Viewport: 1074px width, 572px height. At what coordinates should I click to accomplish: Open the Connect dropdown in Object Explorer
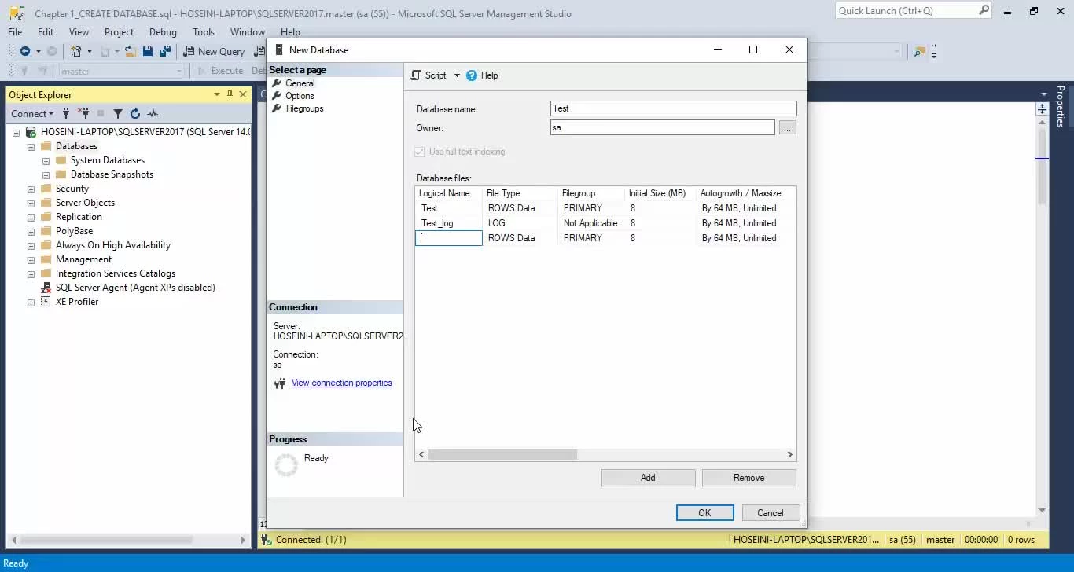(32, 113)
